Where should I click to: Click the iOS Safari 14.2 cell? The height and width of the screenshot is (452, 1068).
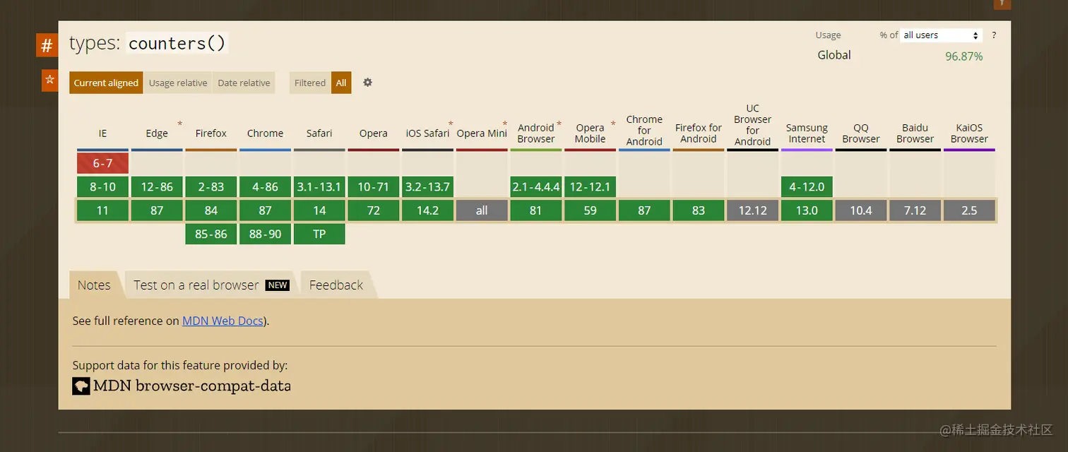click(x=427, y=210)
